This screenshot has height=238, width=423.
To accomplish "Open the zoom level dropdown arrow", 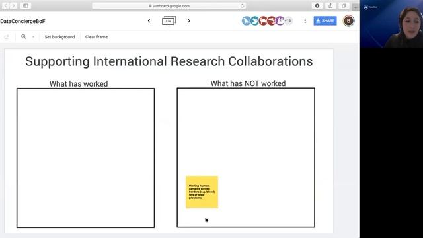I will [x=33, y=37].
